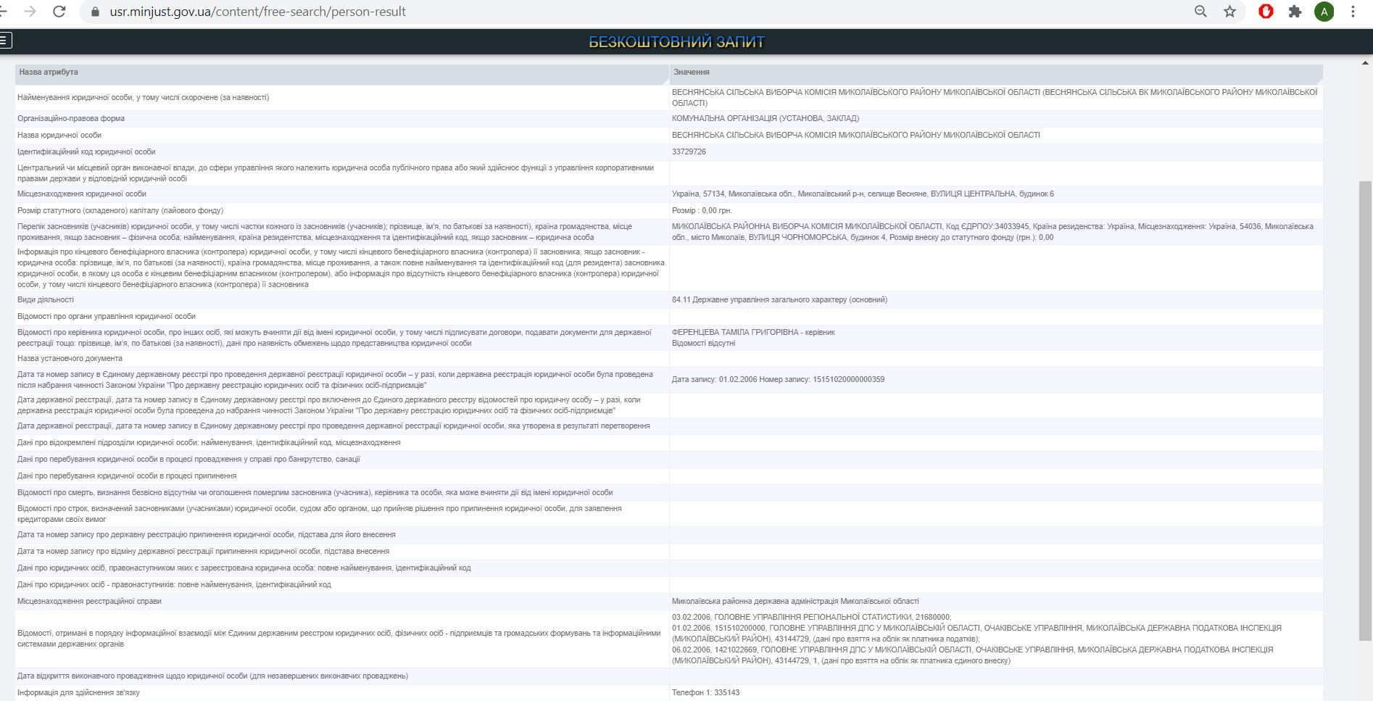The height and width of the screenshot is (701, 1373).
Task: Click Дані про відокремлені підрозділи label
Action: (209, 442)
